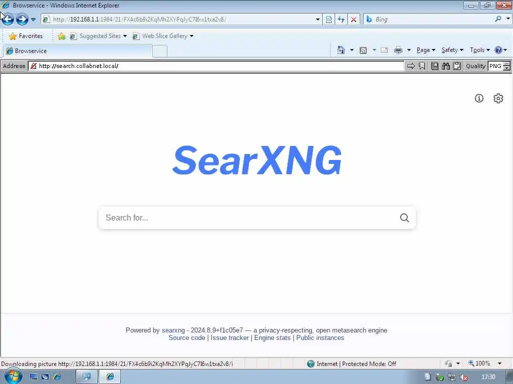Open the Favorites star button
This screenshot has height=384, width=513.
pos(26,36)
